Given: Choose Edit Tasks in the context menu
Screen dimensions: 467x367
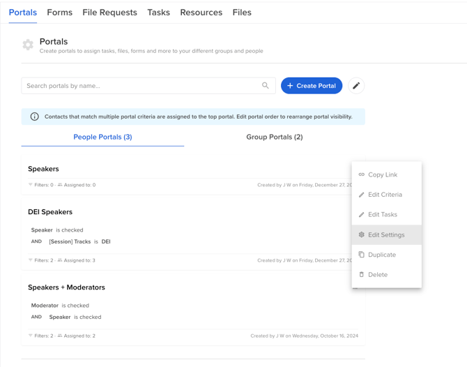Looking at the screenshot, I should (x=382, y=215).
